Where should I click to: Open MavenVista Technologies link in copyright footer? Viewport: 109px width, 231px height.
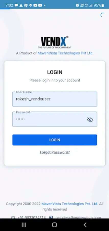(70, 204)
